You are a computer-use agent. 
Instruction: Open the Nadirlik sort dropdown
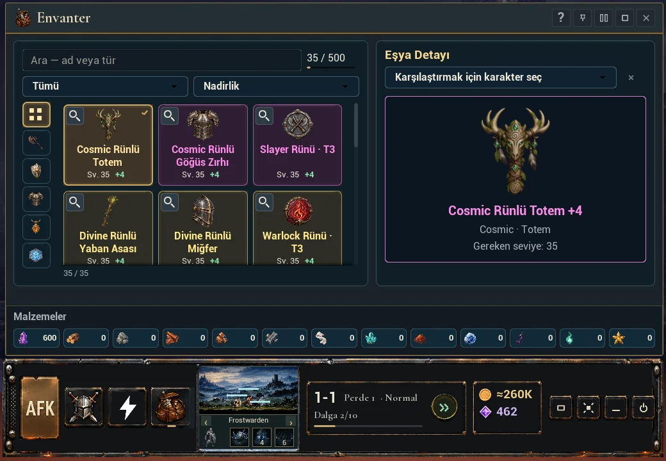[x=276, y=86]
